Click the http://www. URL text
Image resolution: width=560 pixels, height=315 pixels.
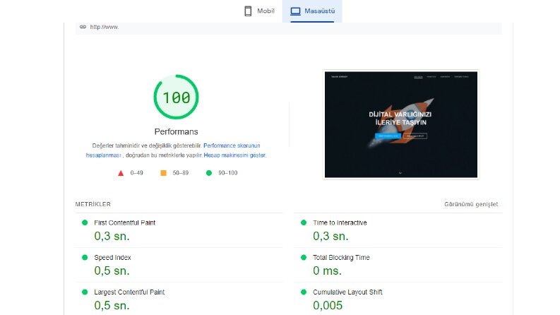[x=105, y=27]
